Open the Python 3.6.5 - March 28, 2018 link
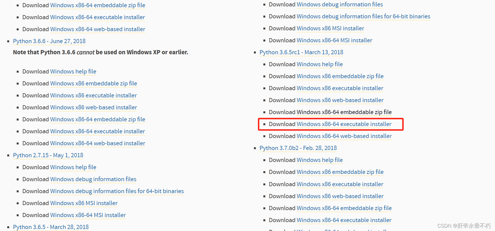 tap(51, 227)
